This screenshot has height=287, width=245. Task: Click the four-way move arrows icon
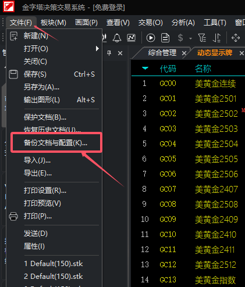pyautogui.click(x=236, y=38)
